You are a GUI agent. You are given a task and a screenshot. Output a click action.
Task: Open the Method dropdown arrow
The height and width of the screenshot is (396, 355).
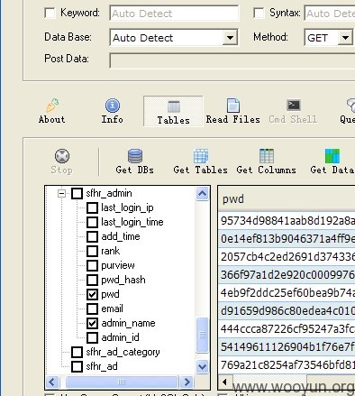[345, 38]
